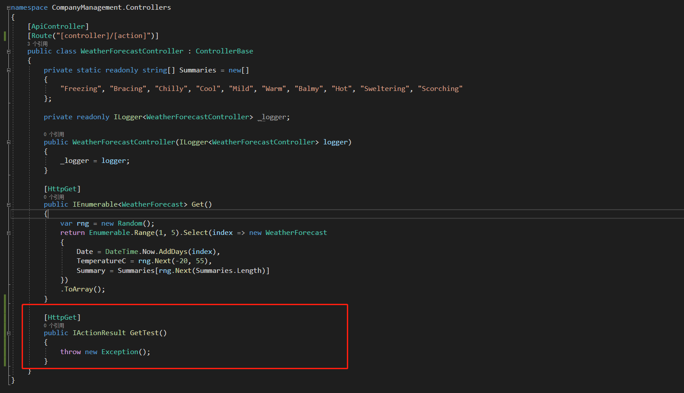Open the '3 个引用' references link above the class
The height and width of the screenshot is (393, 684).
[38, 44]
